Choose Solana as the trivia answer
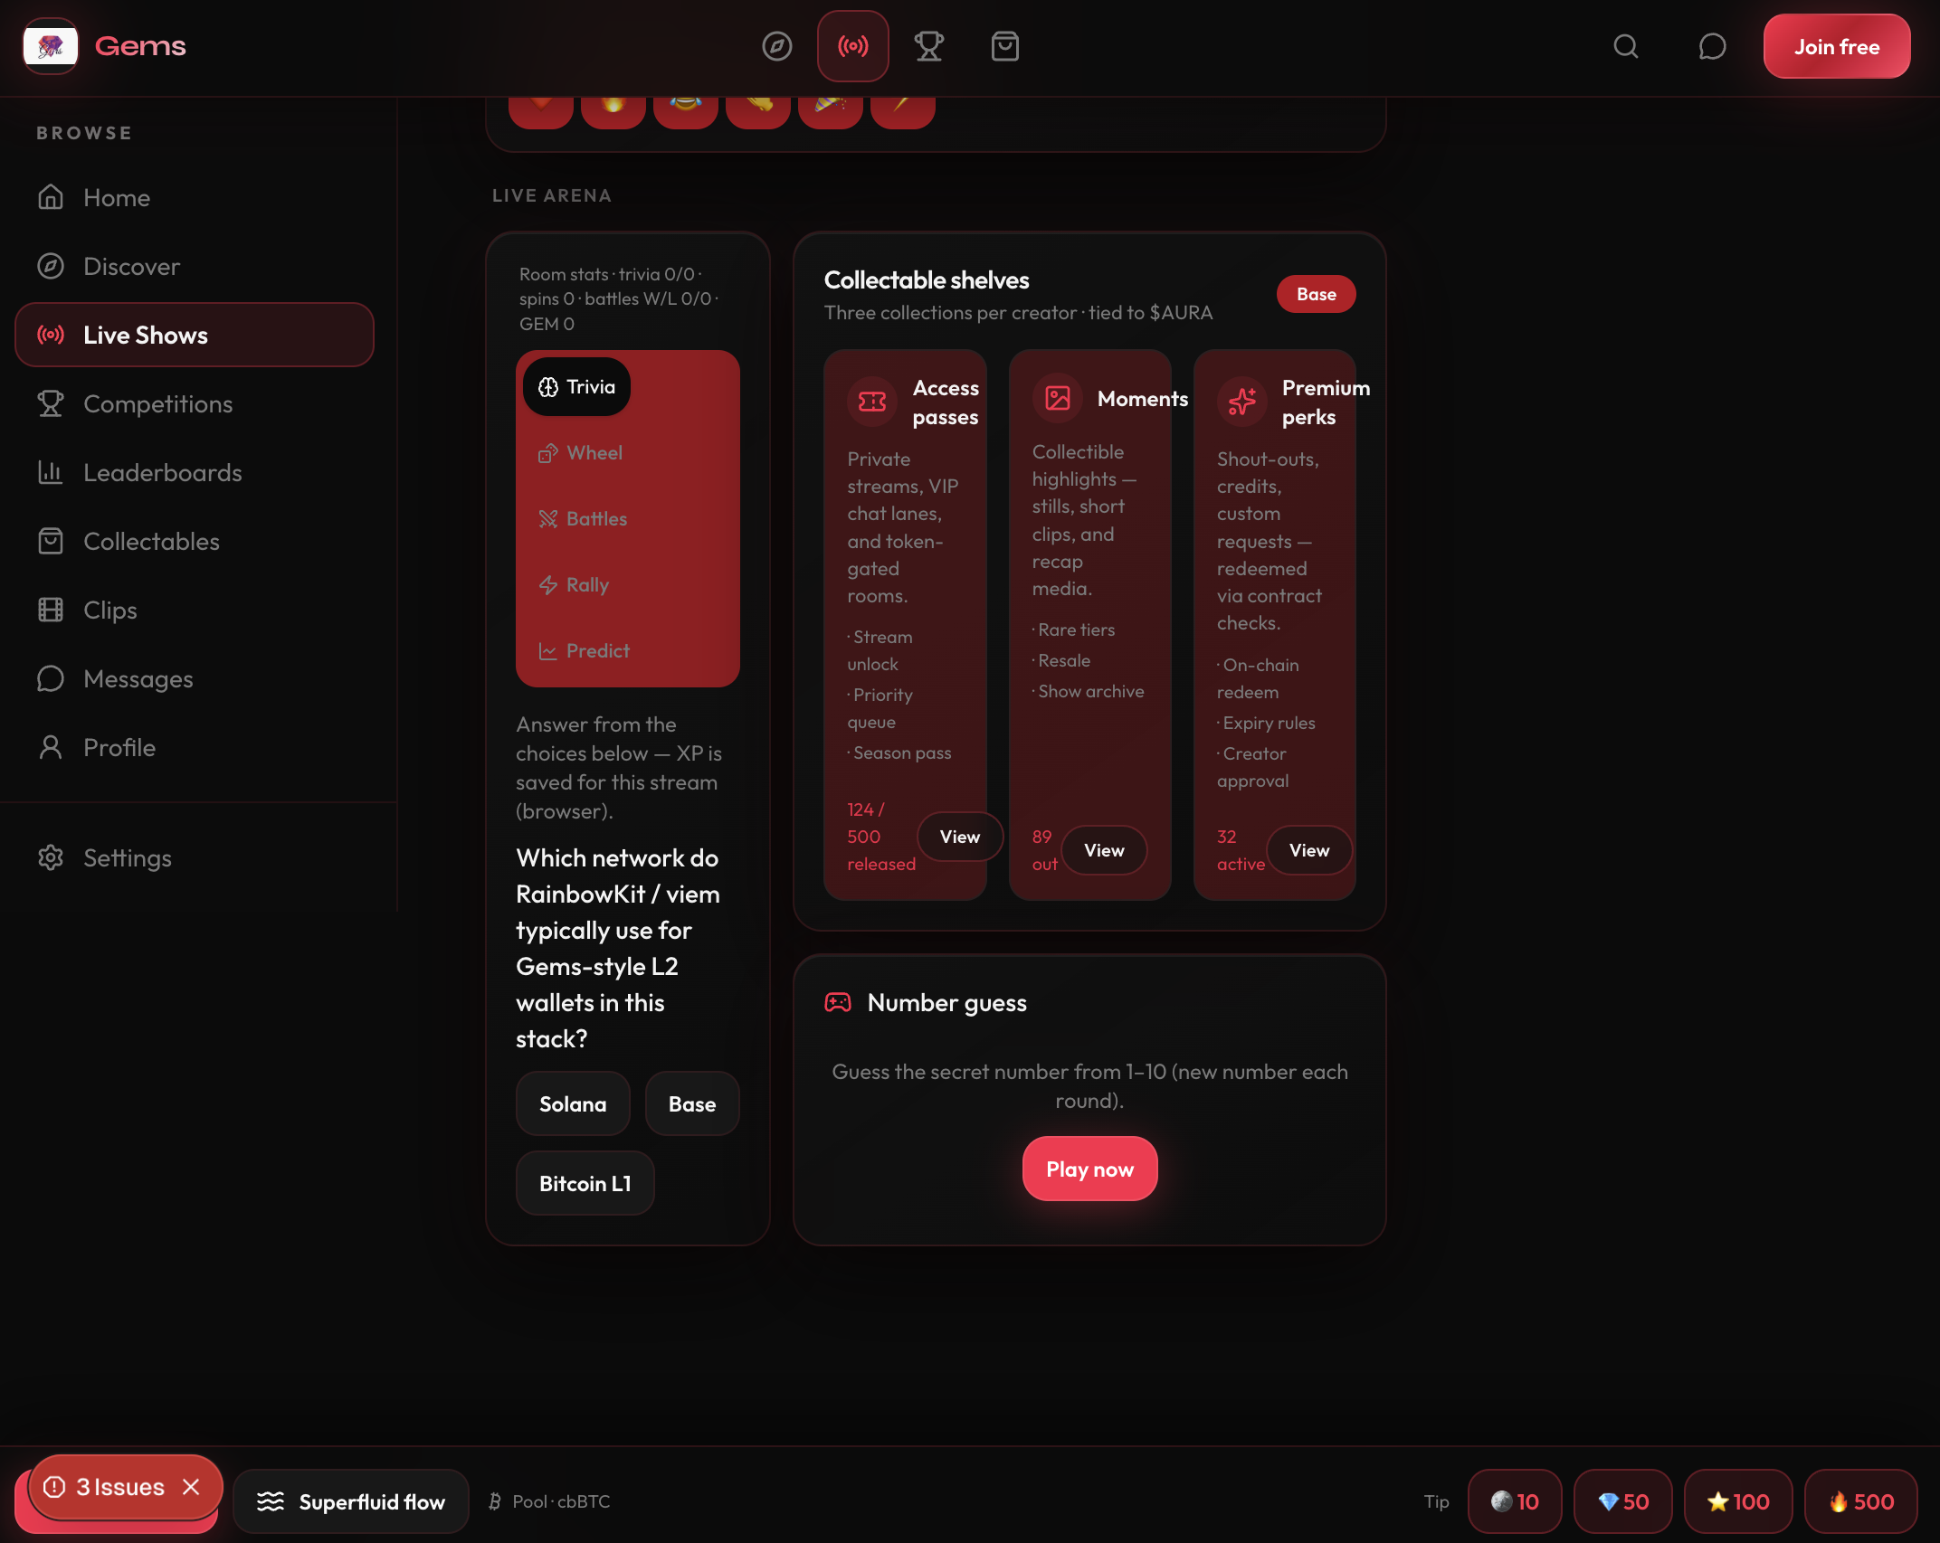This screenshot has width=1940, height=1543. click(x=572, y=1103)
